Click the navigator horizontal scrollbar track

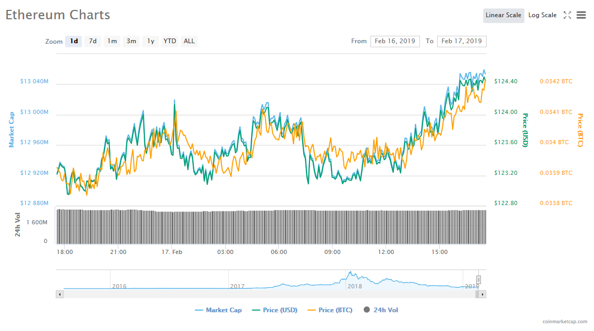coord(269,294)
